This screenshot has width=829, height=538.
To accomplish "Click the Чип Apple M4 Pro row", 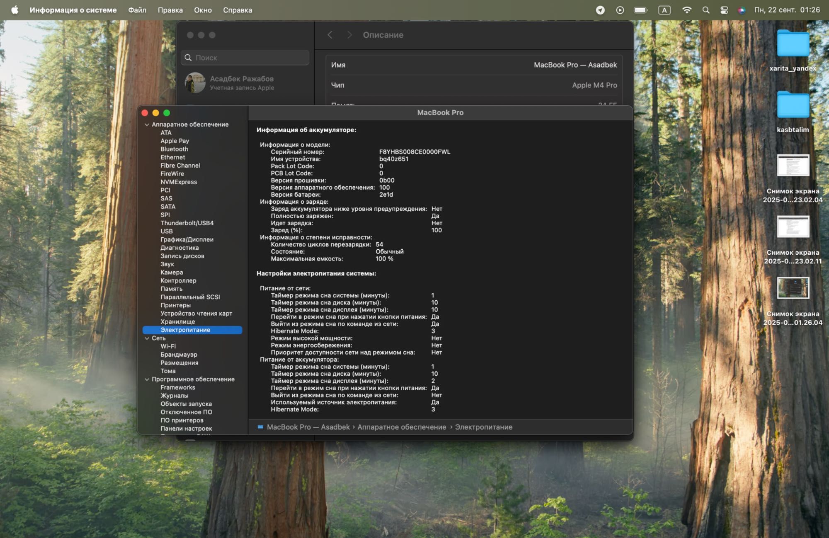I will (474, 85).
